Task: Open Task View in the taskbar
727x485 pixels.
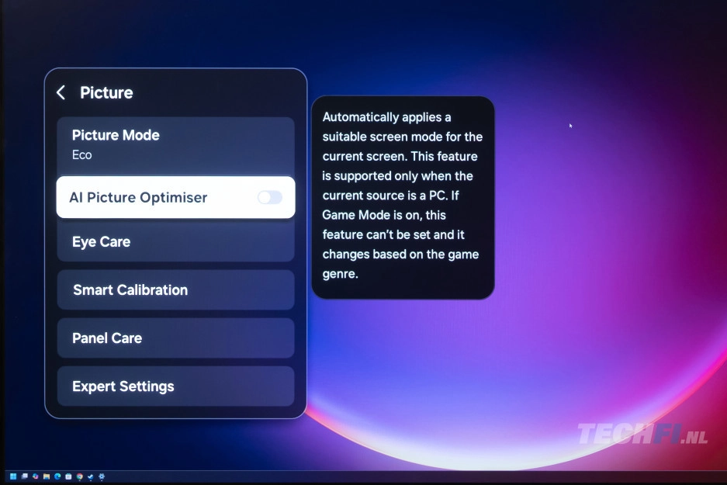Action: (x=24, y=476)
